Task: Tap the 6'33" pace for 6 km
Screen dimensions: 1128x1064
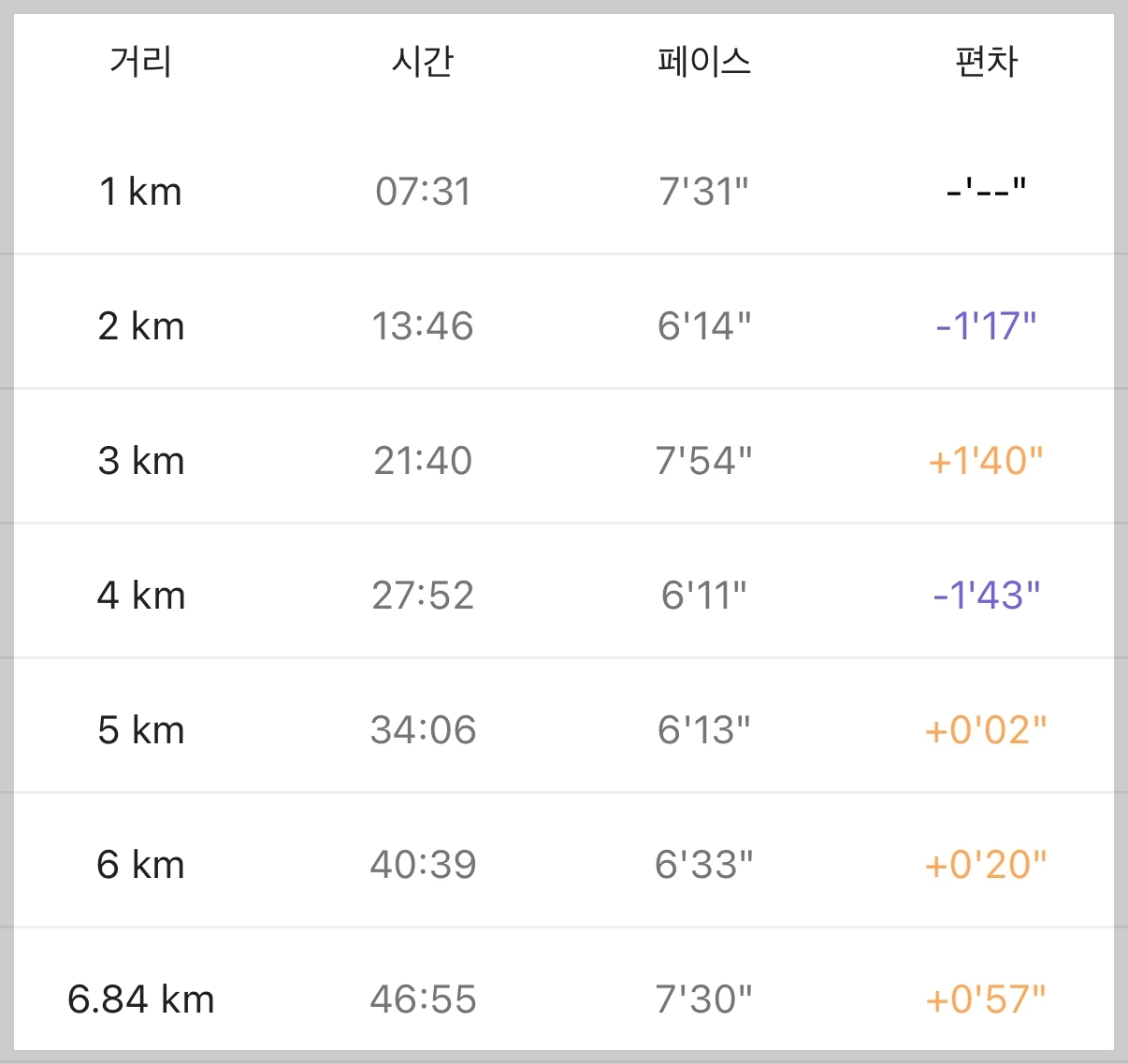Action: (x=704, y=865)
